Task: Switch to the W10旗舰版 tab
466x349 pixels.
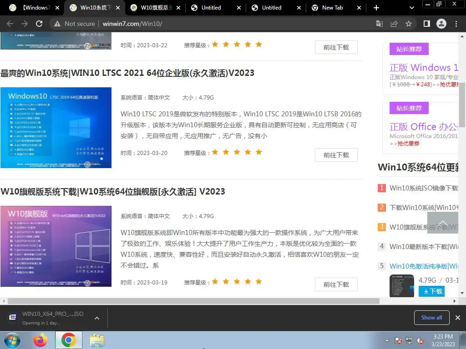Action: [155, 8]
